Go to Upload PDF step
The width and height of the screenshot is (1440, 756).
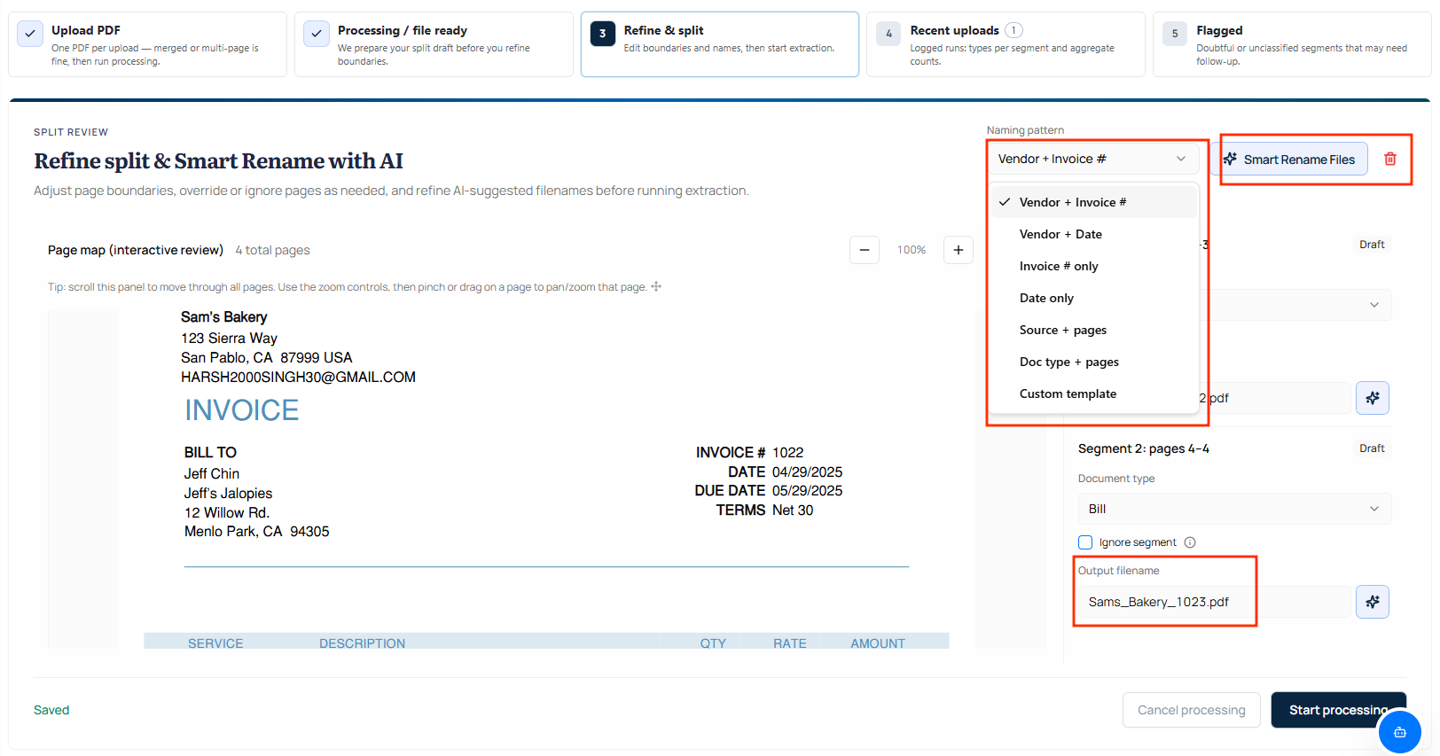pos(147,44)
